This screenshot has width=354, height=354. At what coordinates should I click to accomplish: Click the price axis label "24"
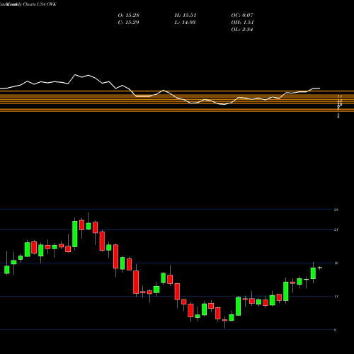click(336, 210)
